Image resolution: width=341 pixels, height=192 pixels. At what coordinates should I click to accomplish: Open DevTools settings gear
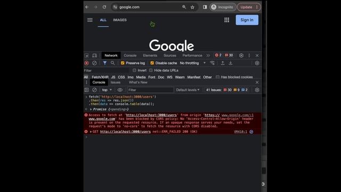241,55
